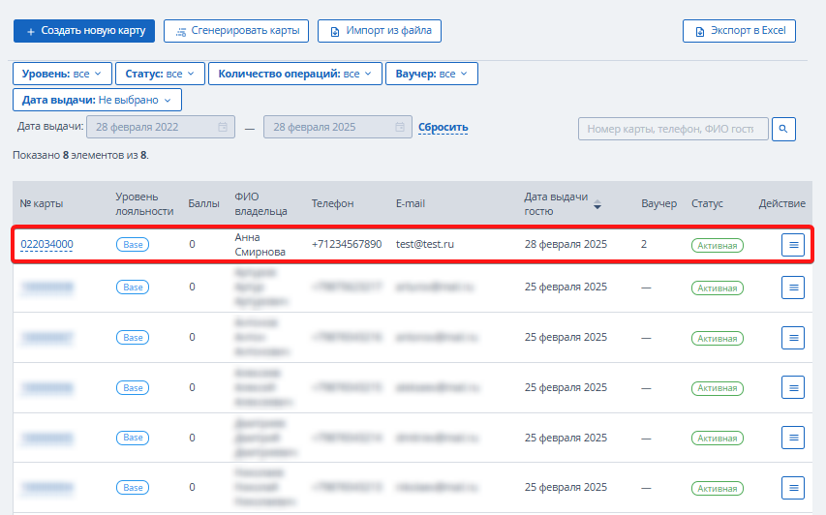Sort by Дата выдачи гостю arrow icon
The width and height of the screenshot is (826, 515).
click(x=597, y=204)
